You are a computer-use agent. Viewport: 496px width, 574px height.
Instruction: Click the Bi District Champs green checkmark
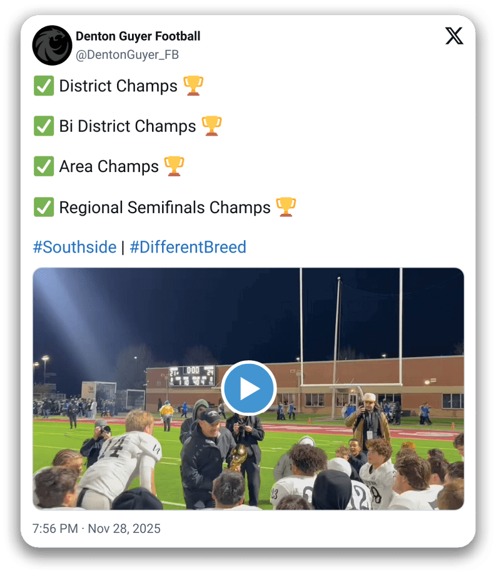(44, 126)
